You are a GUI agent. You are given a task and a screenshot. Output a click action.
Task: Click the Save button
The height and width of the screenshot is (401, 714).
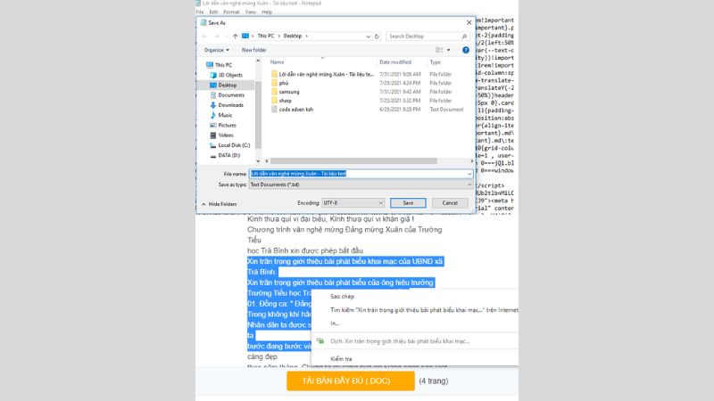407,203
